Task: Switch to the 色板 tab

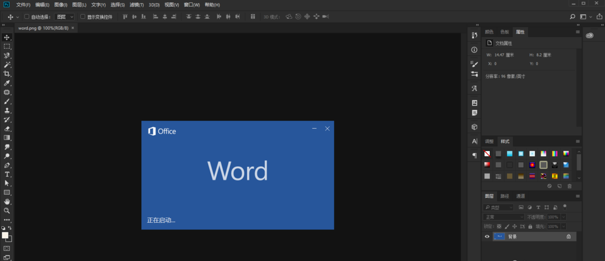Action: click(x=505, y=32)
